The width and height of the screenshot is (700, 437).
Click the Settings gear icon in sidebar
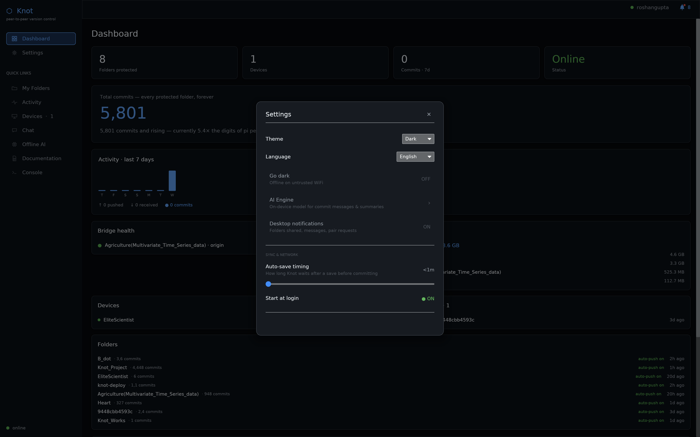click(14, 53)
